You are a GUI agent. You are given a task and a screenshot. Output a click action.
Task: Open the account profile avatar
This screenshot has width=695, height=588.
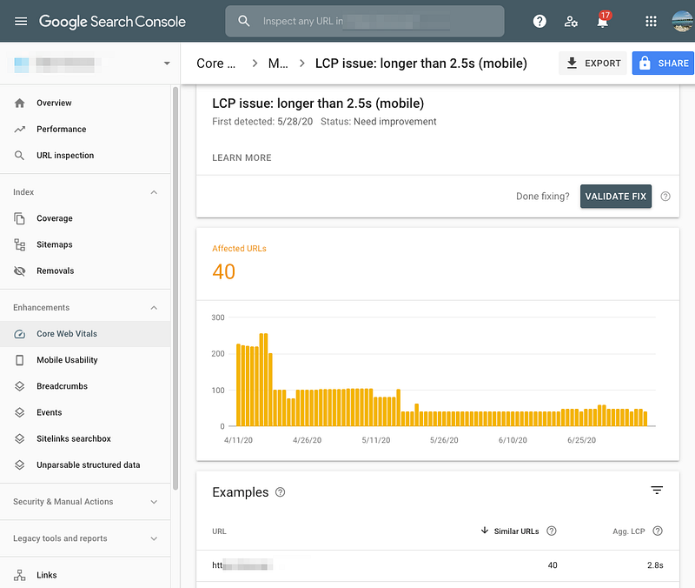pos(682,21)
